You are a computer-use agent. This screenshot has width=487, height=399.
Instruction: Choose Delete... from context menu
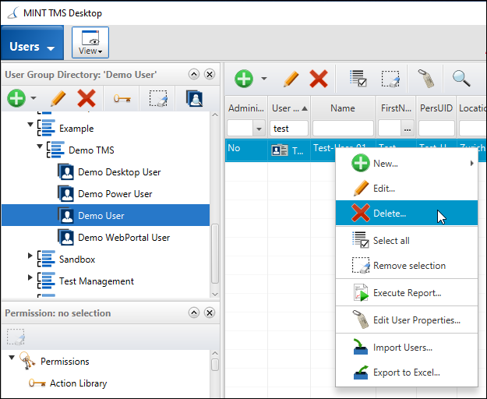click(x=407, y=213)
